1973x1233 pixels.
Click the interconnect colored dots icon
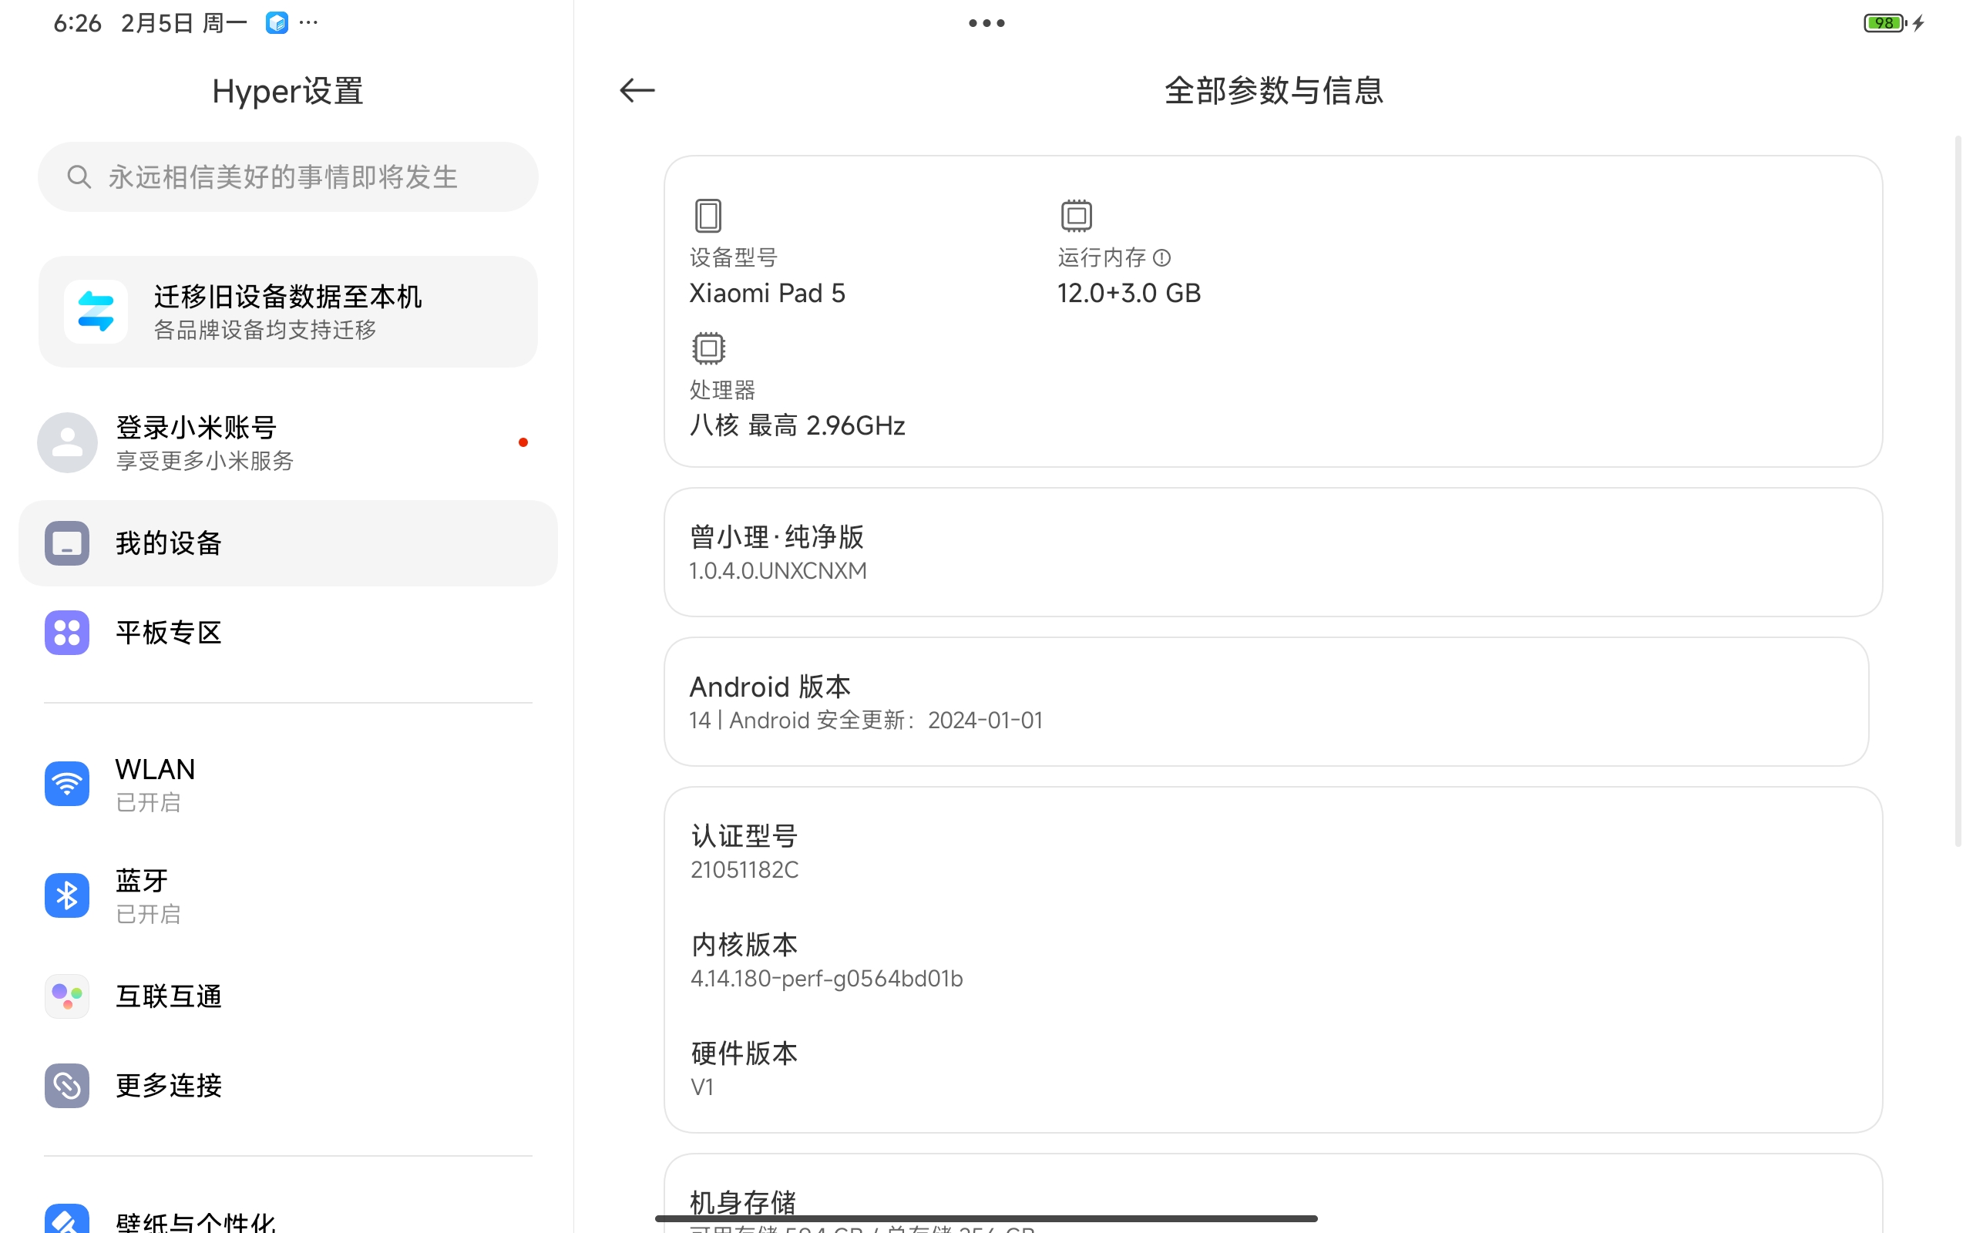[67, 996]
